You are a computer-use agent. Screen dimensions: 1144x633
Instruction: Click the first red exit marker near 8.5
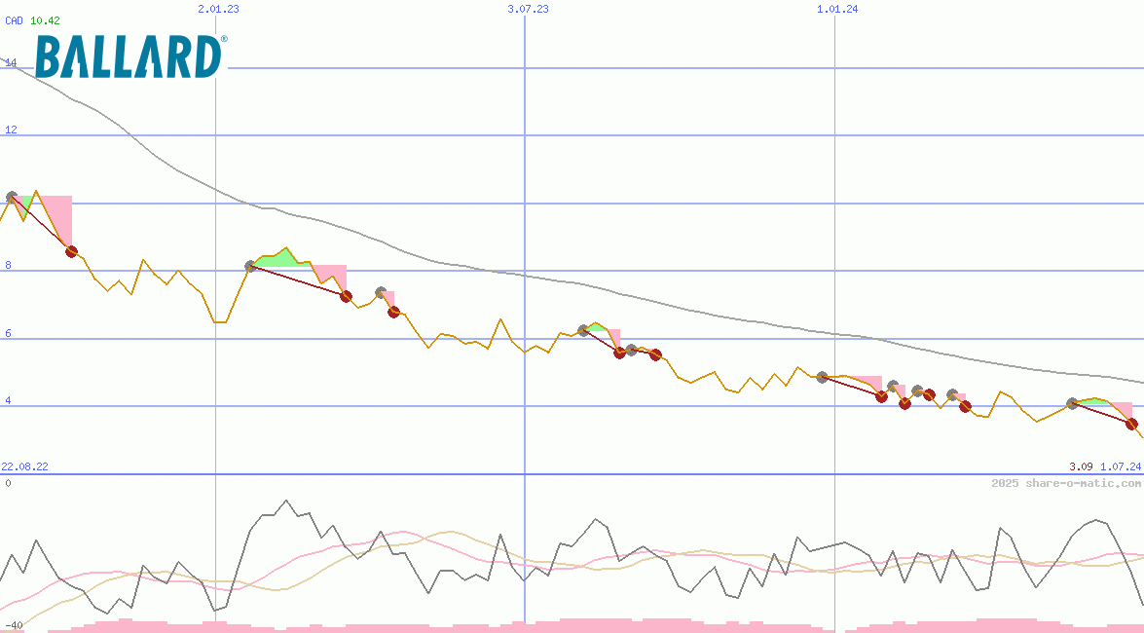coord(71,252)
